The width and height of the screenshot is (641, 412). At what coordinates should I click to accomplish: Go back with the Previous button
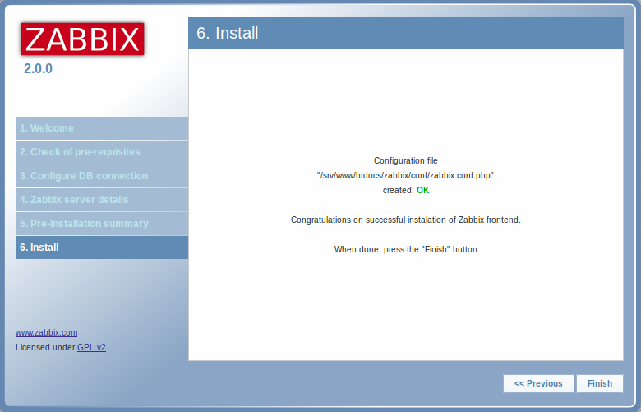[538, 383]
